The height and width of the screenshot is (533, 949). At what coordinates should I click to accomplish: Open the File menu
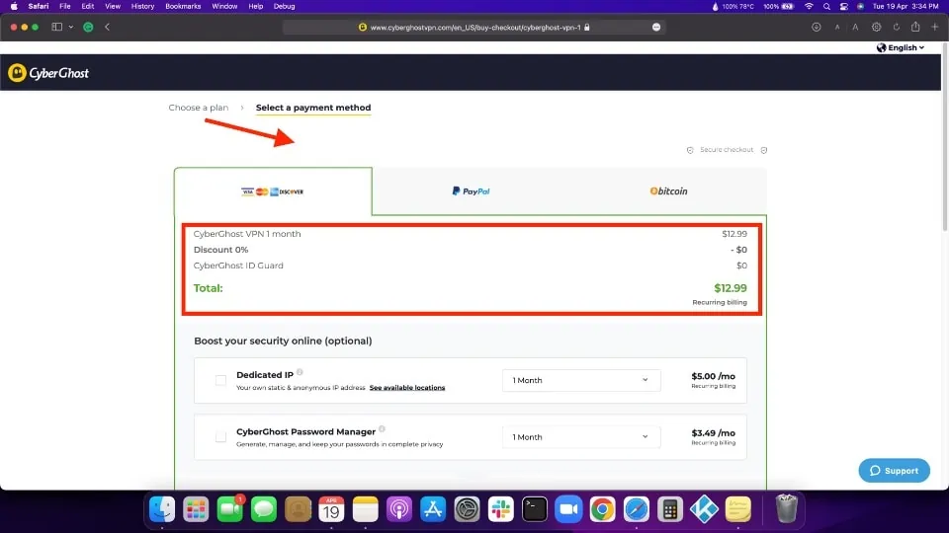coord(65,6)
